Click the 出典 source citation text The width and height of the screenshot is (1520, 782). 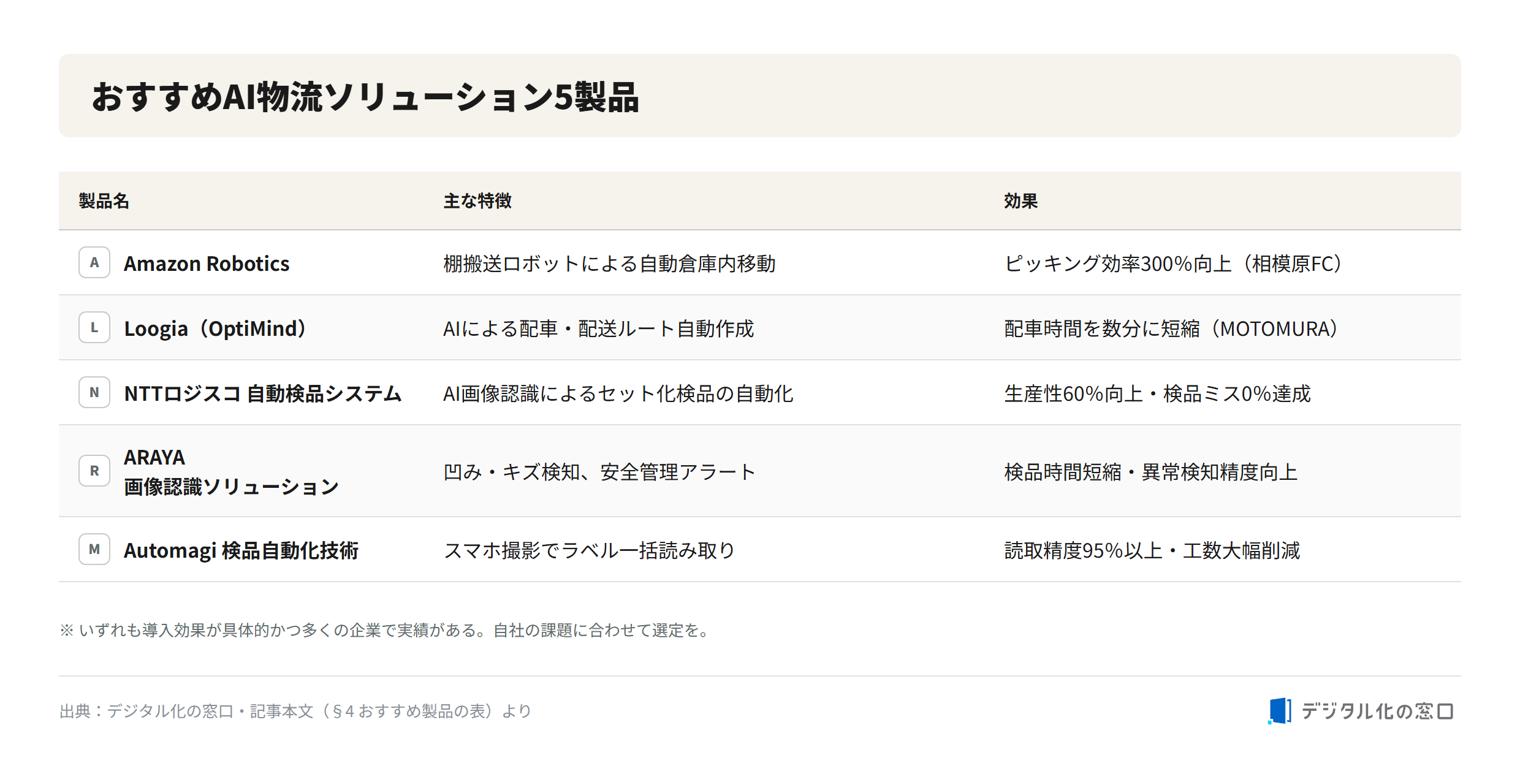coord(295,711)
